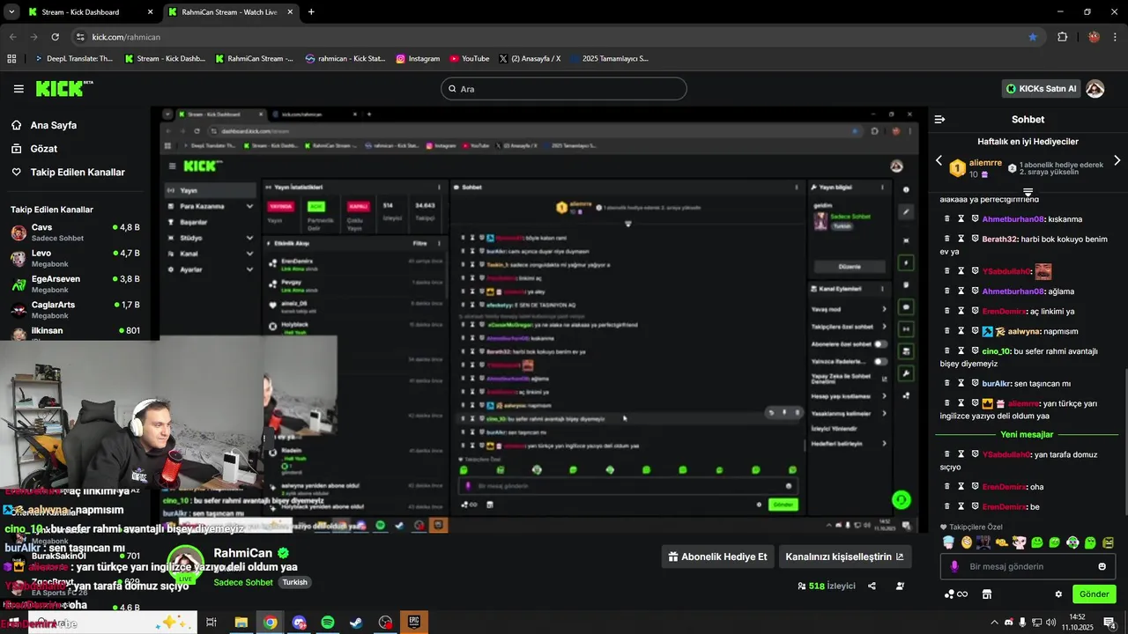Collapse the weekly gifters banner handle
Image resolution: width=1128 pixels, height=634 pixels.
pyautogui.click(x=1028, y=191)
